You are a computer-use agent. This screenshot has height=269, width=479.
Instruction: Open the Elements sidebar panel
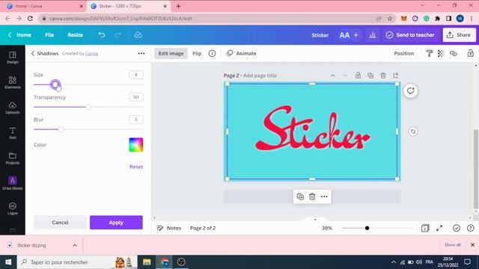pyautogui.click(x=13, y=83)
